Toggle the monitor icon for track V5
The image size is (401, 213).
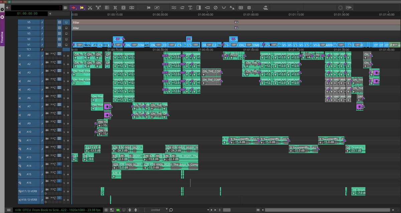[x=66, y=22]
